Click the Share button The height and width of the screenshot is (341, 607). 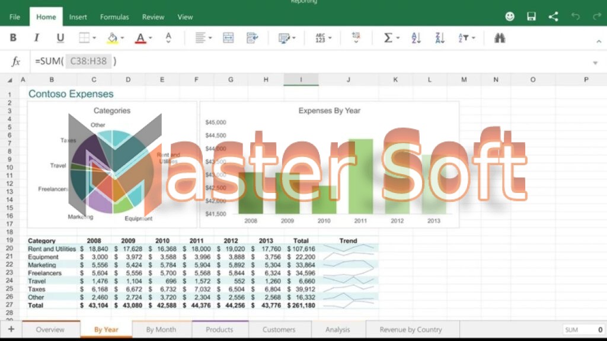pos(553,16)
